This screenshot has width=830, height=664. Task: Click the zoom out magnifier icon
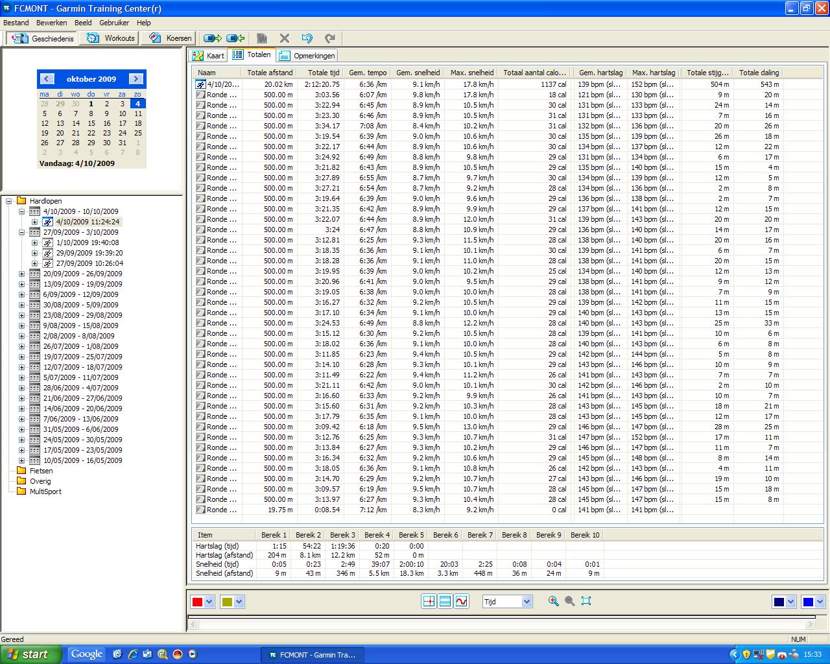569,601
